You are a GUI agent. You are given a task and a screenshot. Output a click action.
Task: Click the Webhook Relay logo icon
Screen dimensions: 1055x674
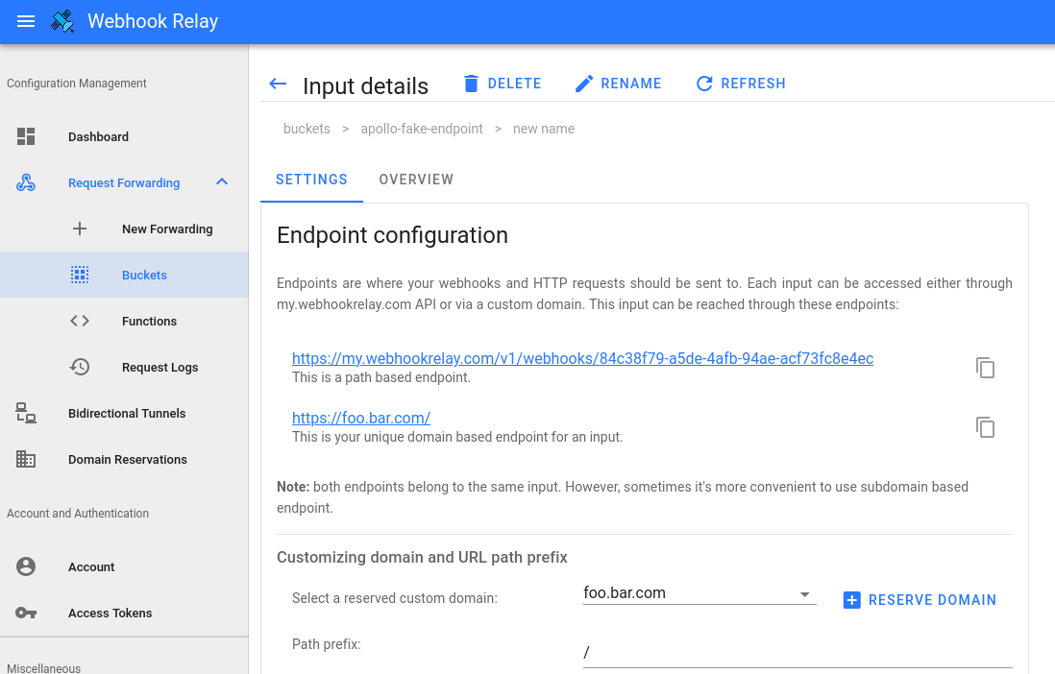(x=61, y=20)
